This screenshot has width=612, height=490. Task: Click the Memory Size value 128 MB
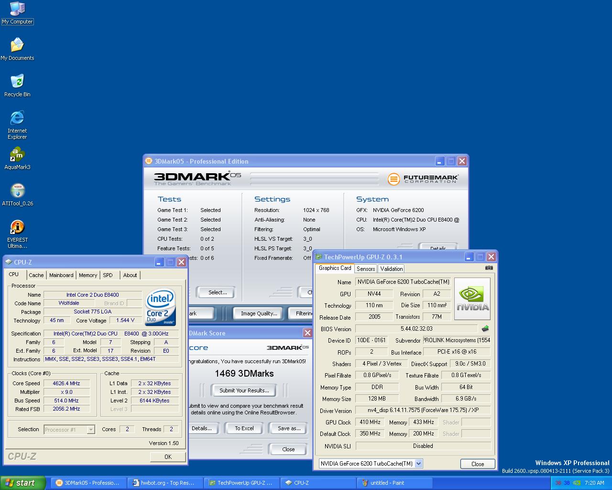(377, 399)
